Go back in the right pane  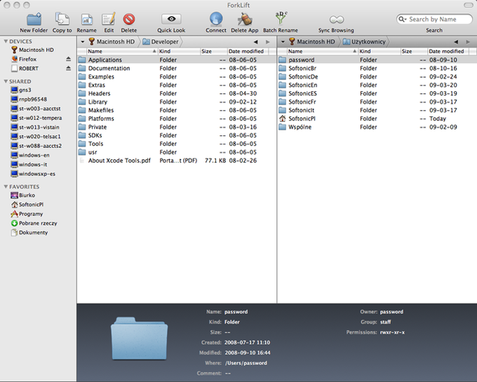[x=456, y=42]
